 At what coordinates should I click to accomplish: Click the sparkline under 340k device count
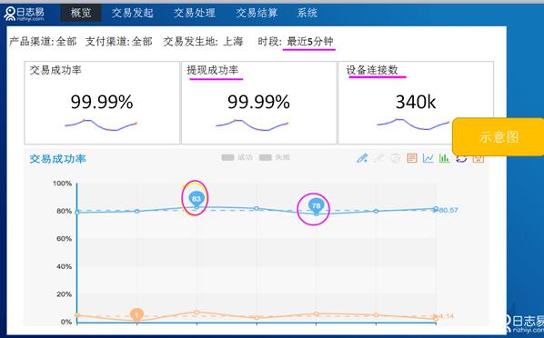point(414,124)
